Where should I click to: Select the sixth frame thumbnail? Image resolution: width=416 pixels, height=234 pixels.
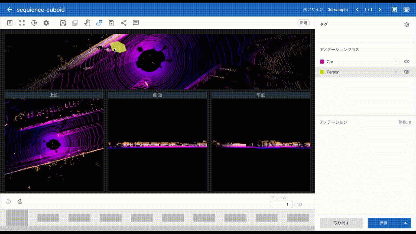(x=173, y=218)
